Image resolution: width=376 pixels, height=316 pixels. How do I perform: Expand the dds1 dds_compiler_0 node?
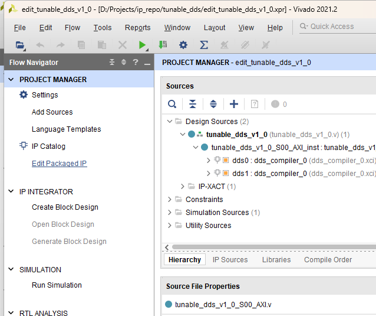(x=209, y=173)
